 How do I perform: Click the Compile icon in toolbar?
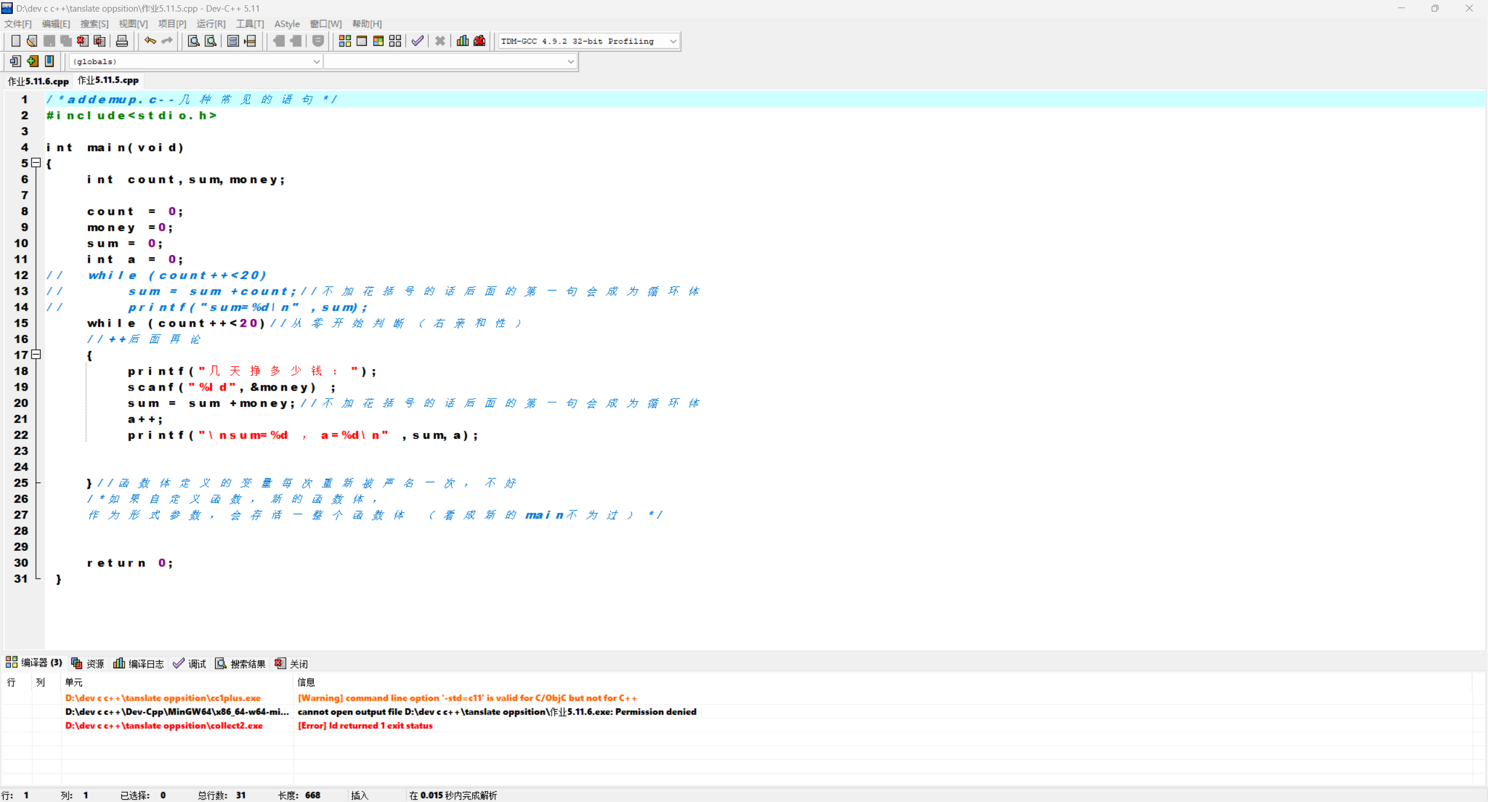click(345, 41)
